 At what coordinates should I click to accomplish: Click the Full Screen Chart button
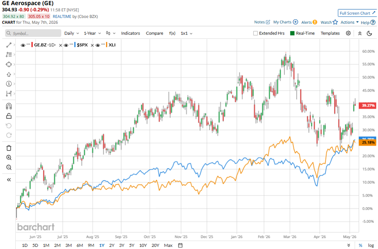pos(357,13)
